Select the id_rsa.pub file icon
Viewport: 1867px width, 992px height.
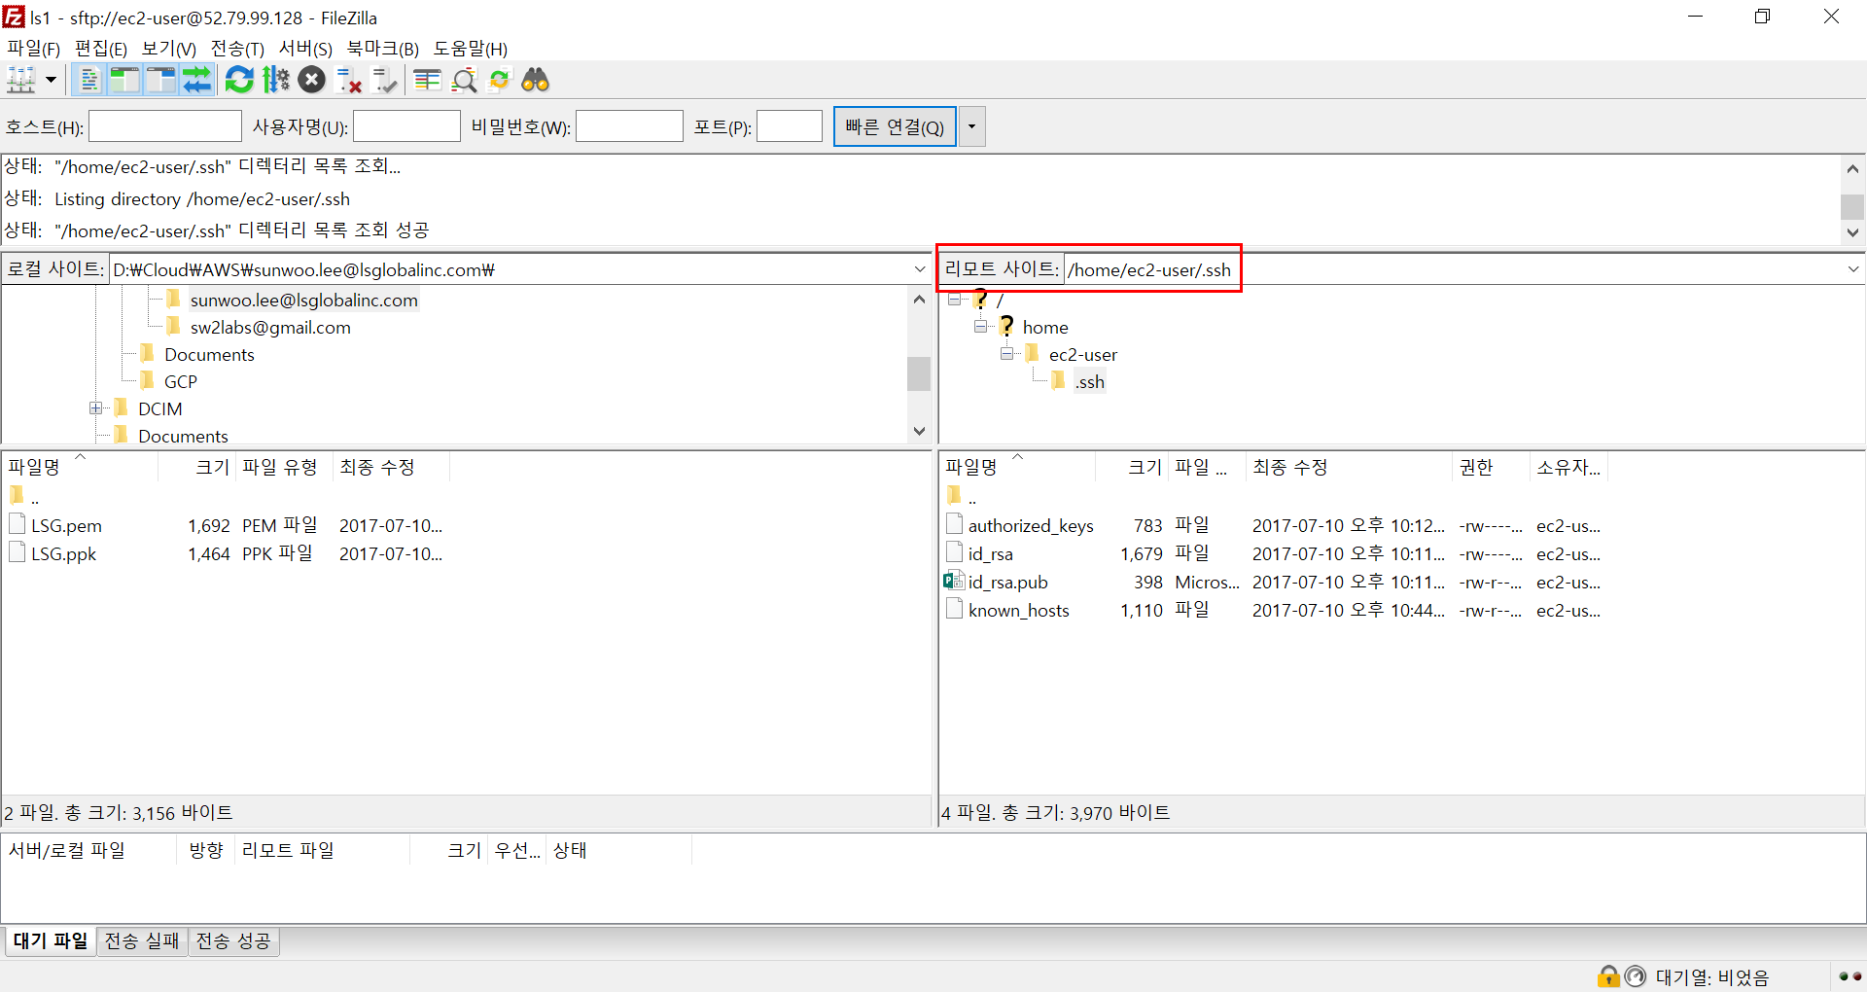pyautogui.click(x=954, y=582)
